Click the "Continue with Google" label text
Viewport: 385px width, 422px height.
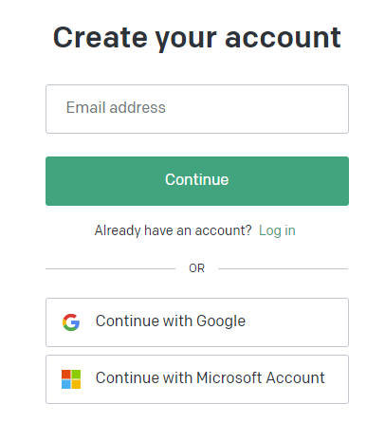(171, 321)
